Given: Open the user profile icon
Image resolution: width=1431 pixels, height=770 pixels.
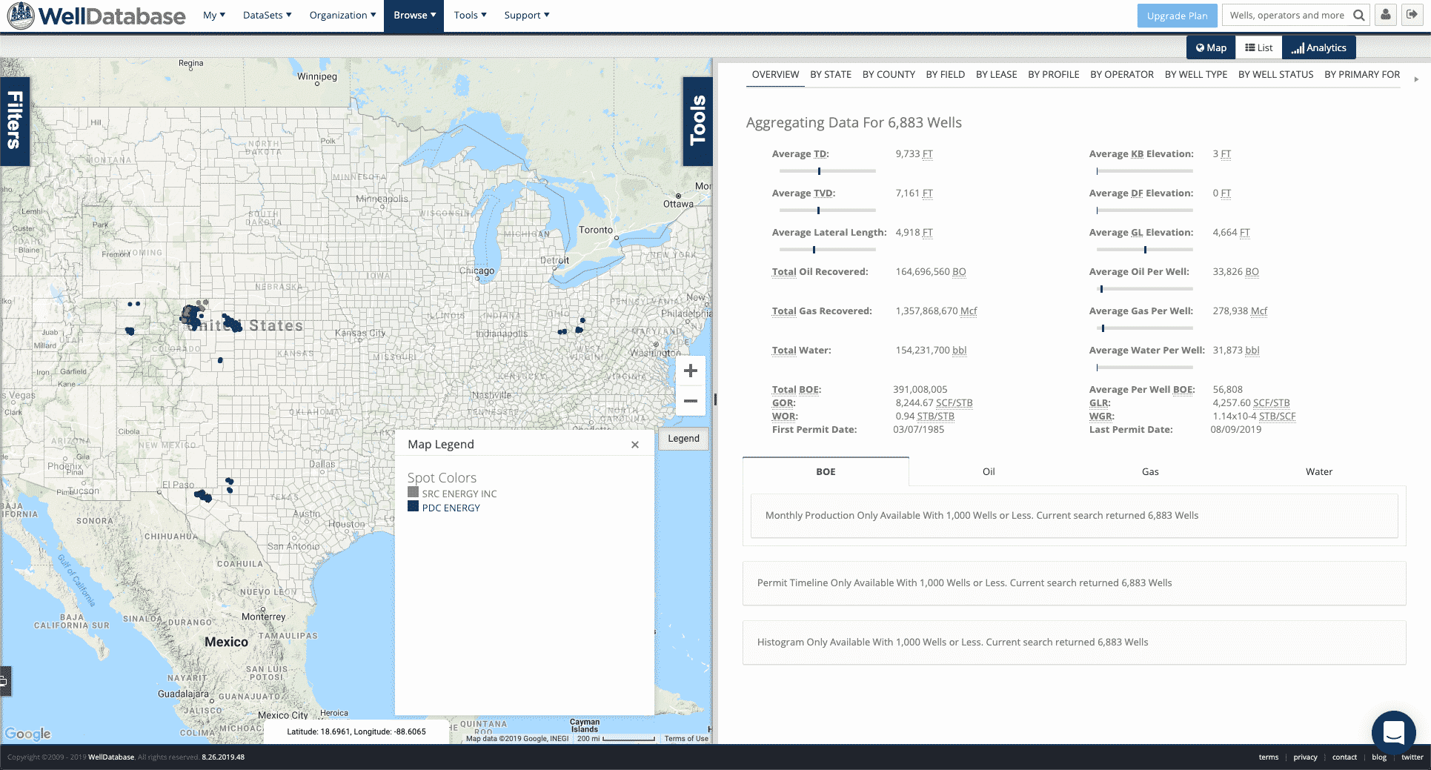Looking at the screenshot, I should [1386, 15].
